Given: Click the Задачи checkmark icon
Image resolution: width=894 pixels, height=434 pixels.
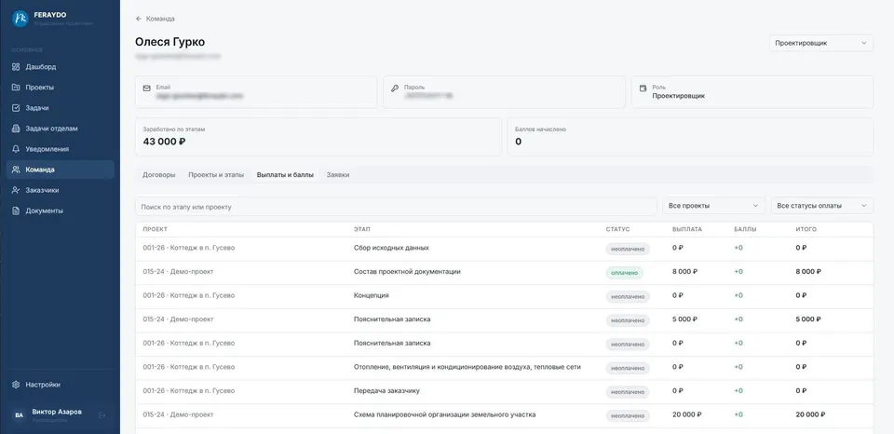Looking at the screenshot, I should pyautogui.click(x=16, y=108).
